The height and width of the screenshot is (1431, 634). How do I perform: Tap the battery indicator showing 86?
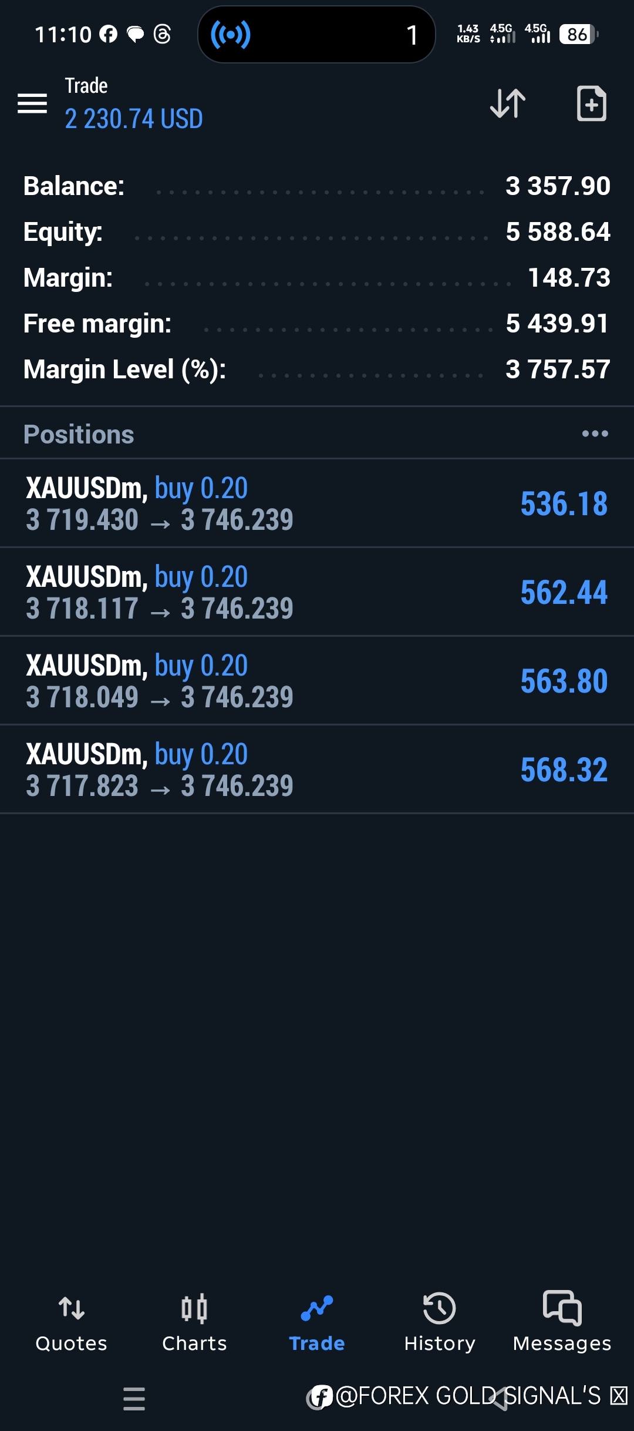tap(578, 35)
